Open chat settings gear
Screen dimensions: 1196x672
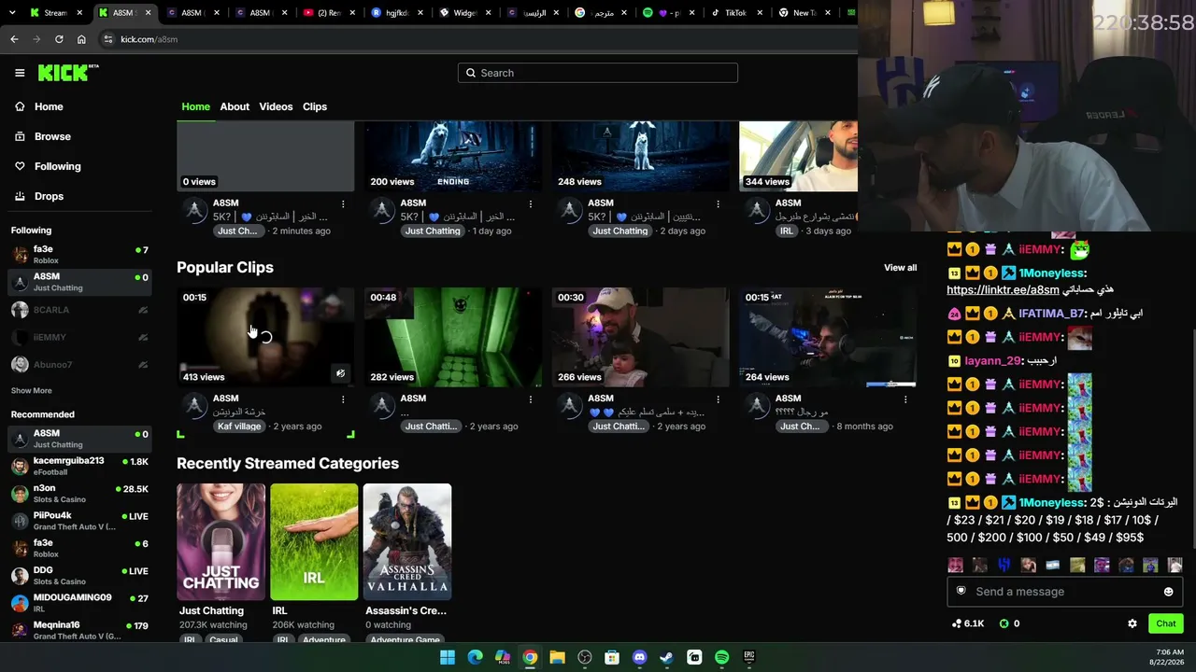click(x=1132, y=623)
